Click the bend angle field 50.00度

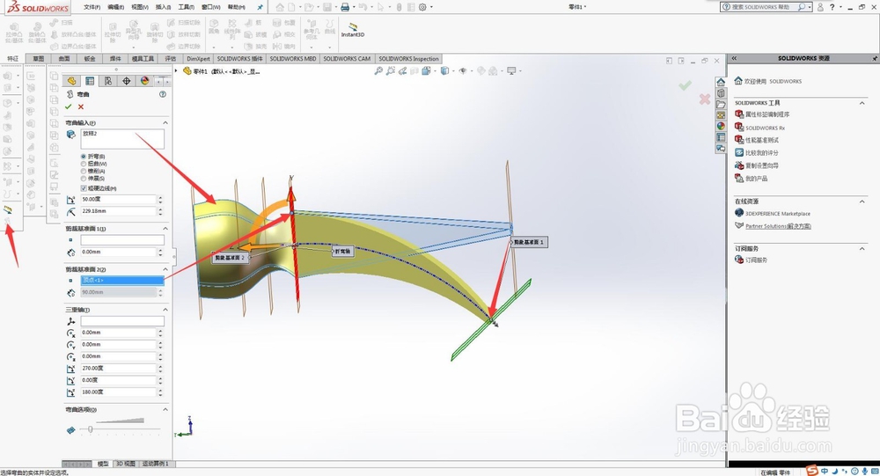(119, 199)
